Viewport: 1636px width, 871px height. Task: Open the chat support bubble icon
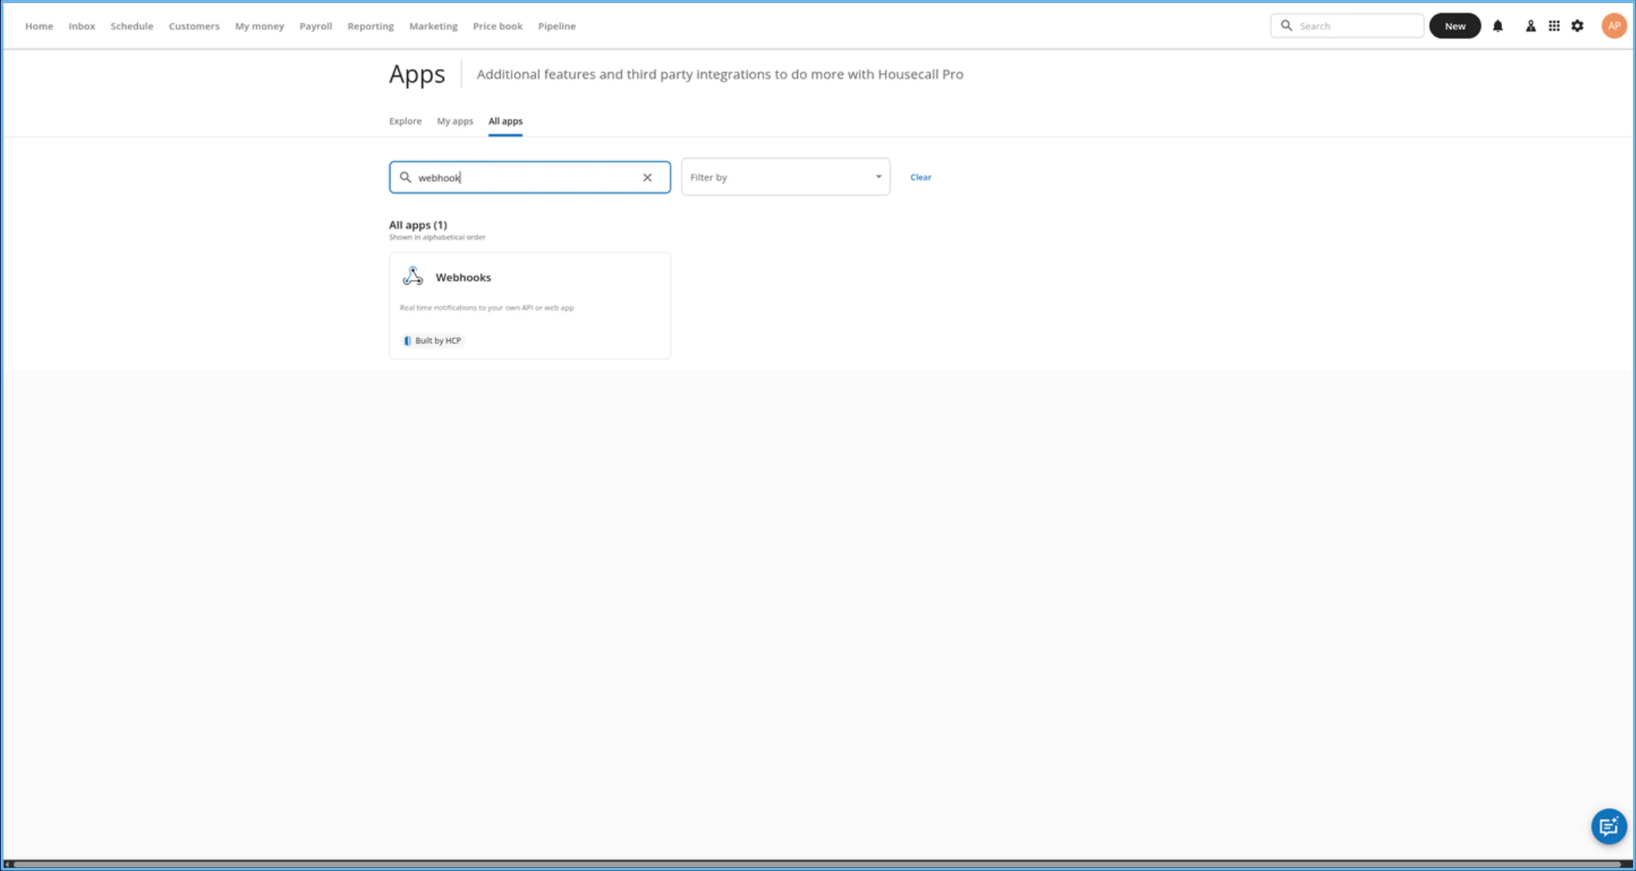[x=1608, y=826]
